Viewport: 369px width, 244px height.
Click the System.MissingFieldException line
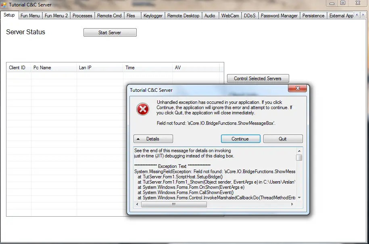click(215, 172)
